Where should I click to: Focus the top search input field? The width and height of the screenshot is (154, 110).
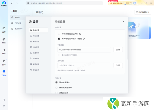click(64, 3)
